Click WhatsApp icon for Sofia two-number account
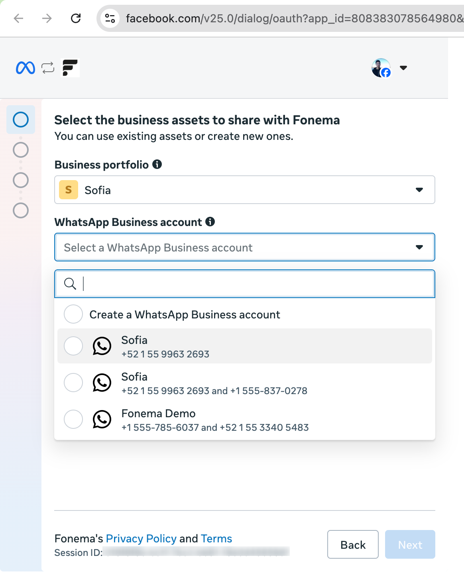464x585 pixels. (x=102, y=383)
